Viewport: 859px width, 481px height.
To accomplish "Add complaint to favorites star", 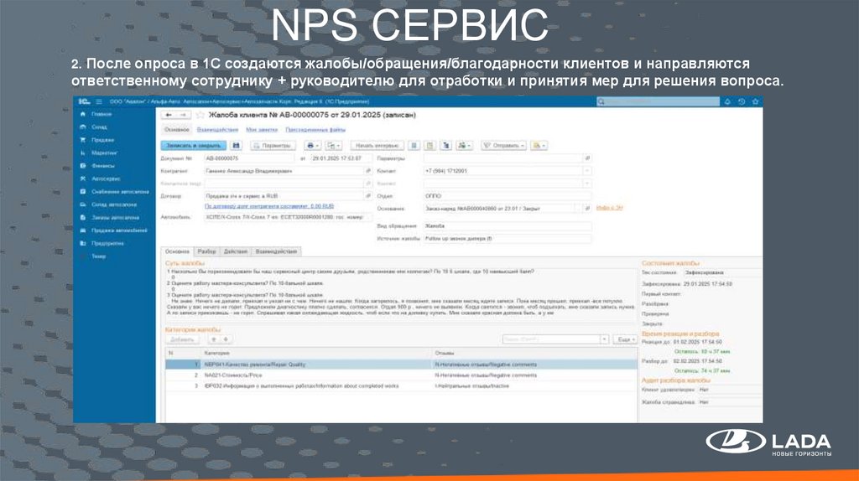I will tap(200, 115).
